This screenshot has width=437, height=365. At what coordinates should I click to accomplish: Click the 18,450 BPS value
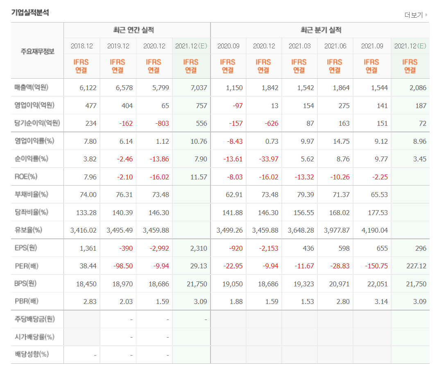click(x=86, y=284)
